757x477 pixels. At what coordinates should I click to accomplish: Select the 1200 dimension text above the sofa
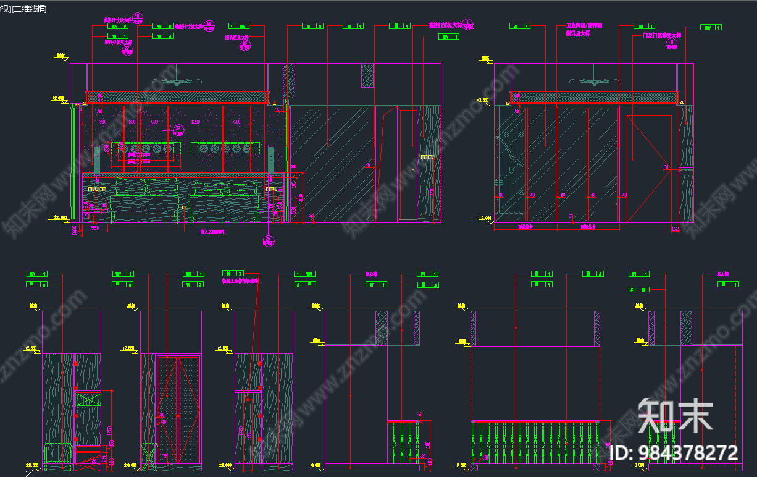point(195,122)
